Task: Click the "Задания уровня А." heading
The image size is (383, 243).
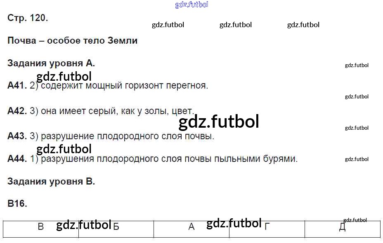Action: click(51, 63)
